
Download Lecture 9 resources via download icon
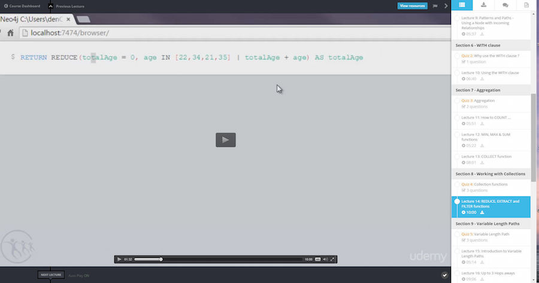click(x=482, y=34)
